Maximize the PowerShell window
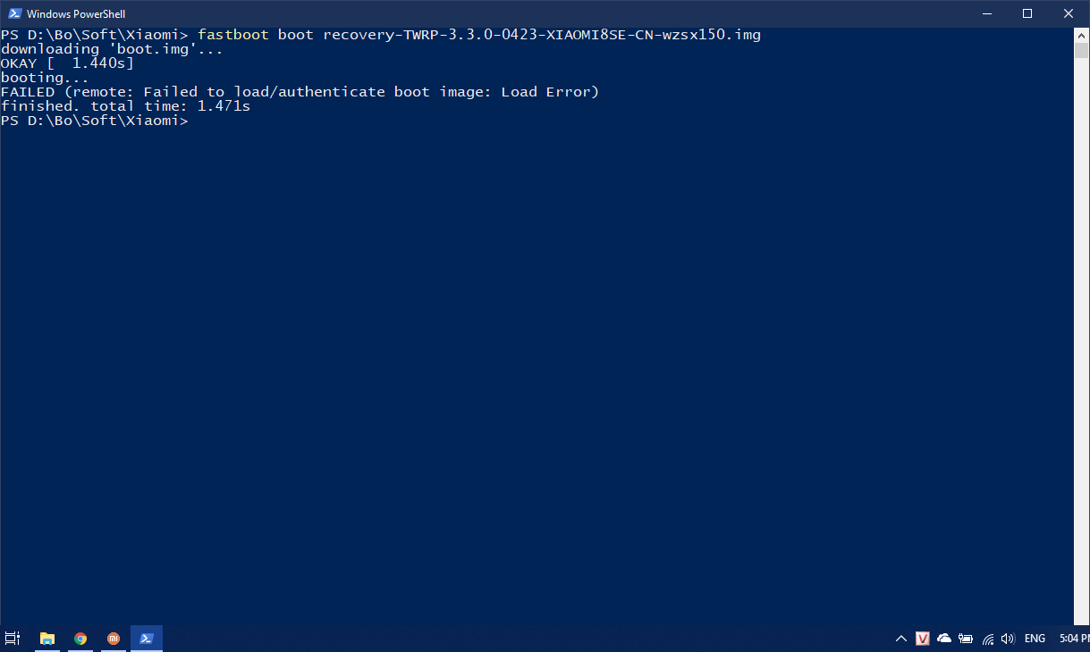 [x=1027, y=13]
